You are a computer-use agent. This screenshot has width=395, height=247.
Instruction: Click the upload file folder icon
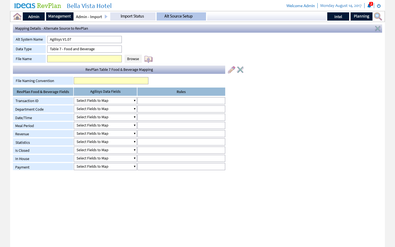[x=148, y=59]
